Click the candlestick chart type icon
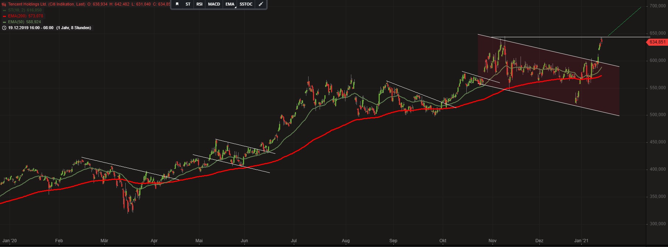 [x=4, y=4]
